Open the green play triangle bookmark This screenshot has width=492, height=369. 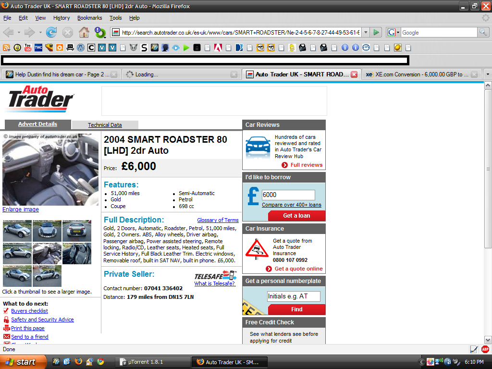[186, 48]
